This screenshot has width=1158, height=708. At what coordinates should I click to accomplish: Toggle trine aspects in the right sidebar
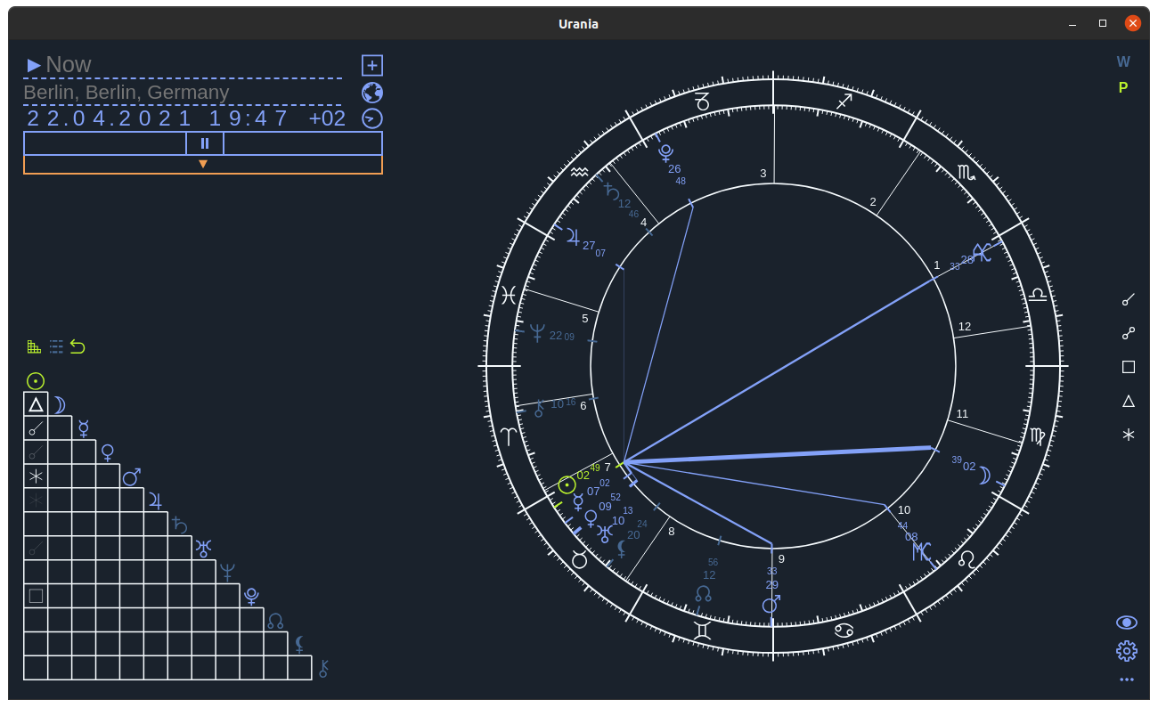point(1129,401)
